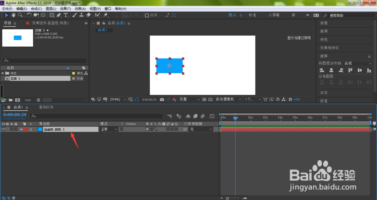
Task: Select the Zoom magnifier tool
Action: 20,15
